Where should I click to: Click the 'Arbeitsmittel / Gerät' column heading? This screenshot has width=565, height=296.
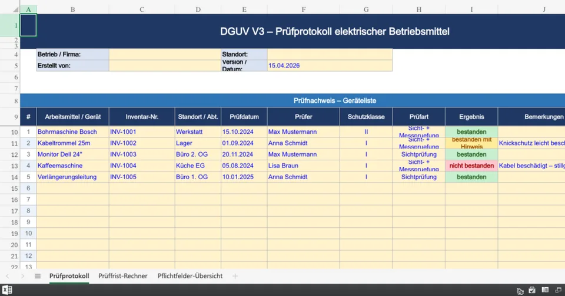click(x=73, y=117)
